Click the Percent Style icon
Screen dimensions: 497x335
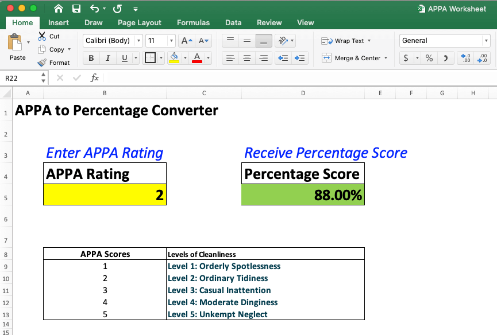tap(429, 58)
